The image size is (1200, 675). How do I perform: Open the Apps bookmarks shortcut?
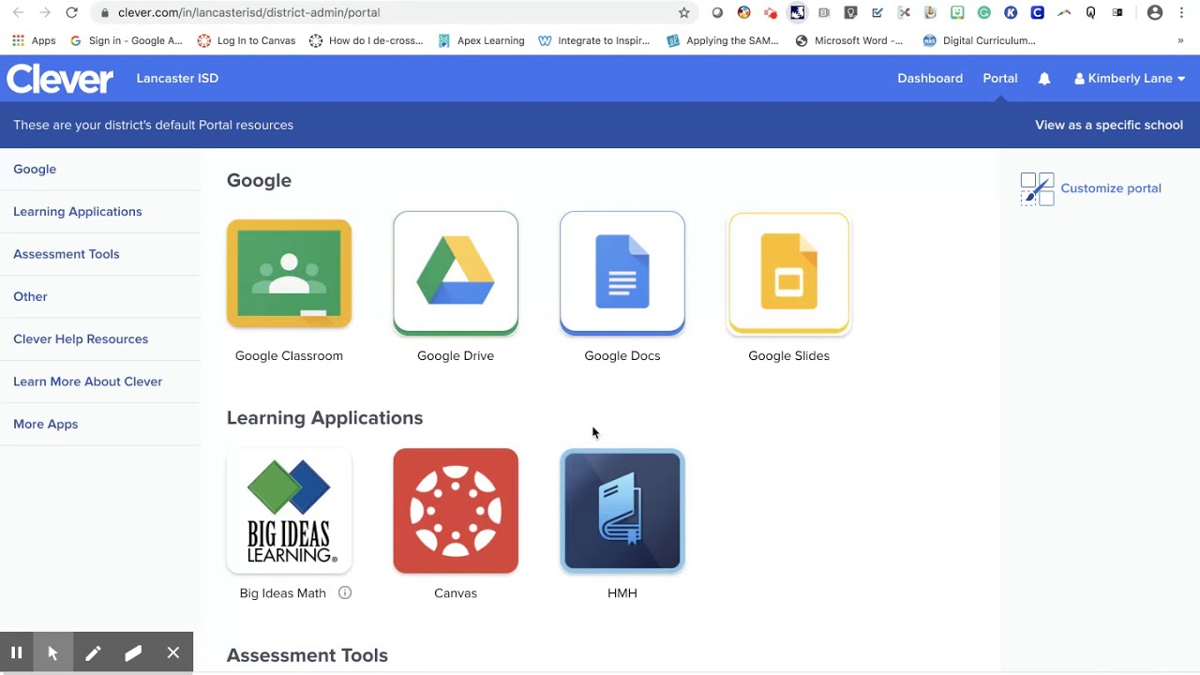click(x=34, y=40)
